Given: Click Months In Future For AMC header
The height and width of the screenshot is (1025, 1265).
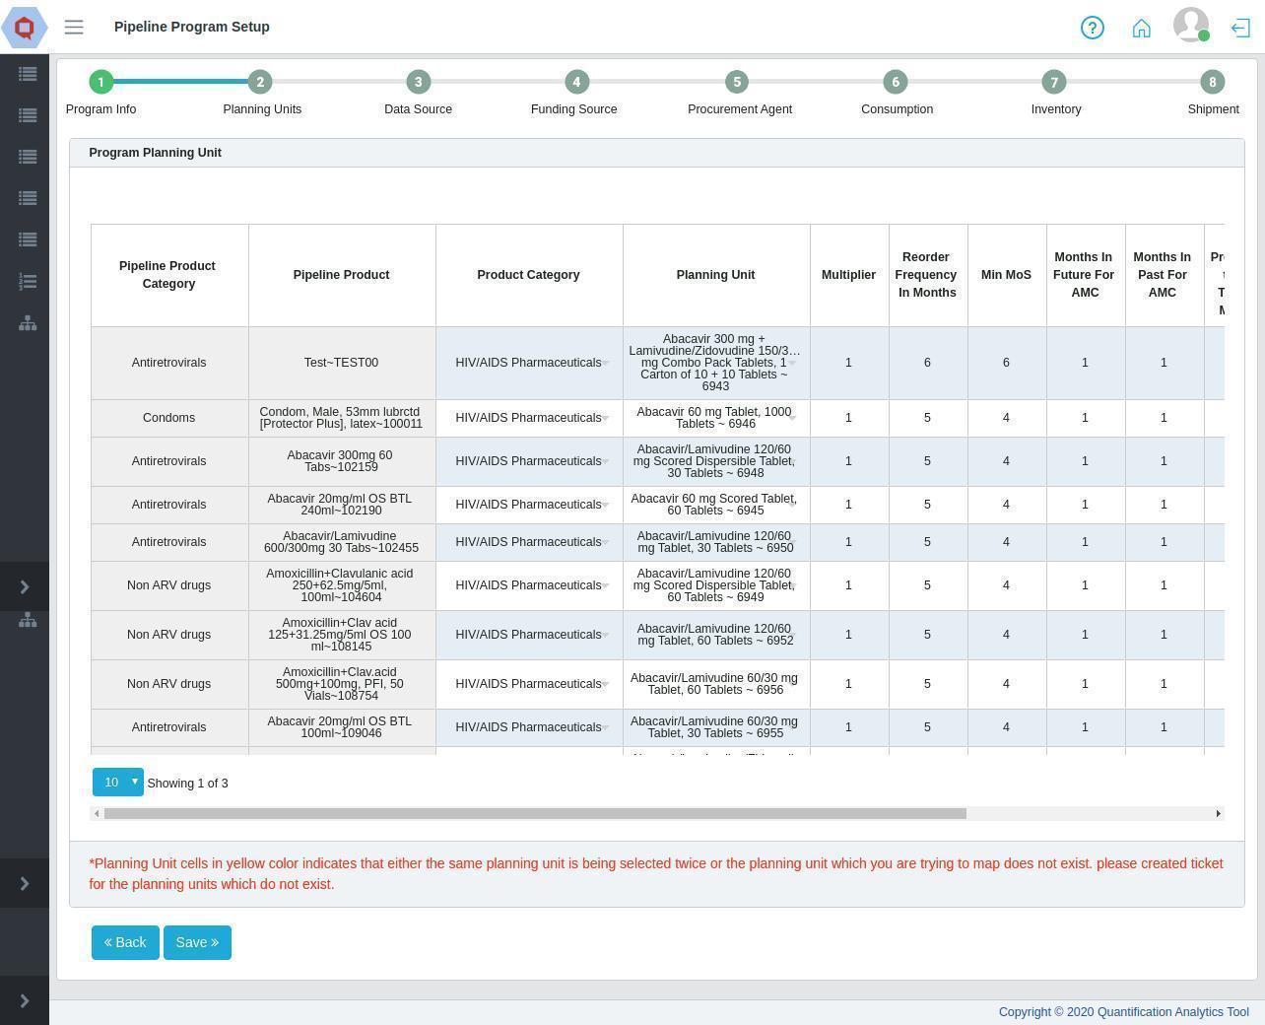Looking at the screenshot, I should [1086, 275].
